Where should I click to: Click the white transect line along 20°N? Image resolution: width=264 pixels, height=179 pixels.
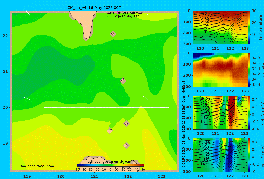[x=106, y=107]
